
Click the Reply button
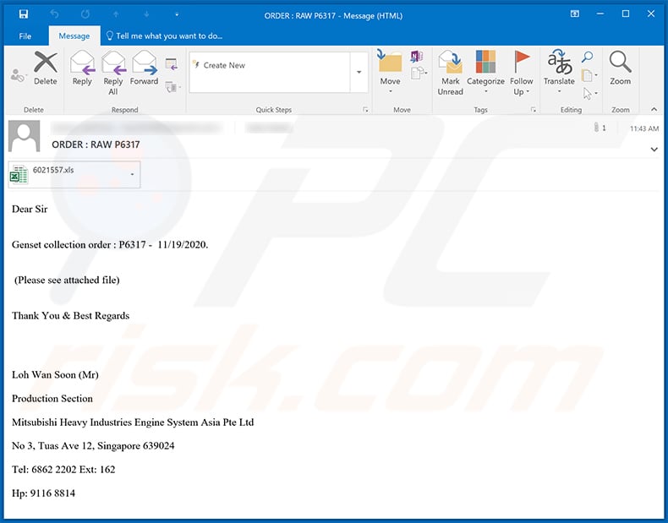[82, 68]
